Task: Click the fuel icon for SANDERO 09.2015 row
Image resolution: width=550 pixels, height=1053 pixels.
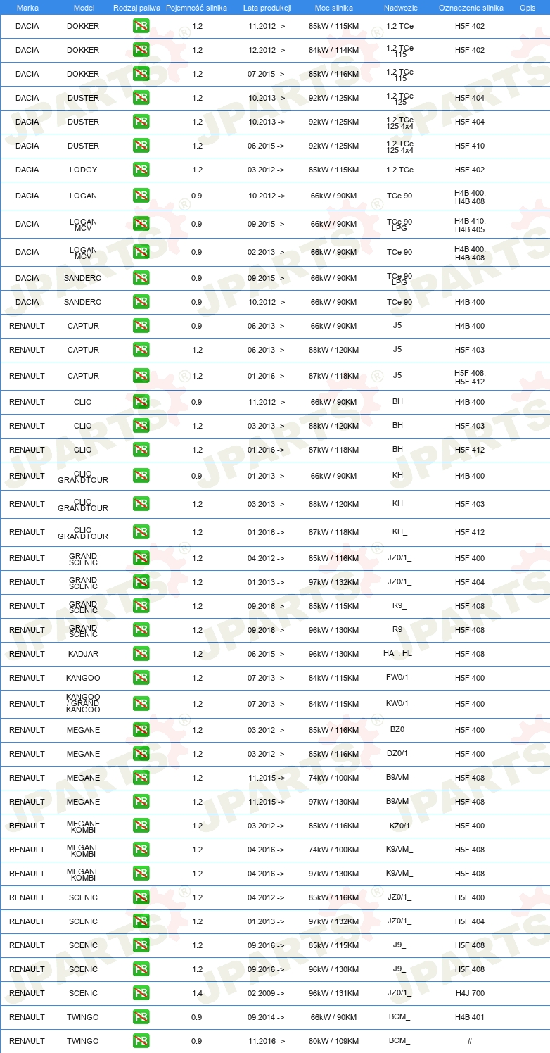Action: pos(141,278)
